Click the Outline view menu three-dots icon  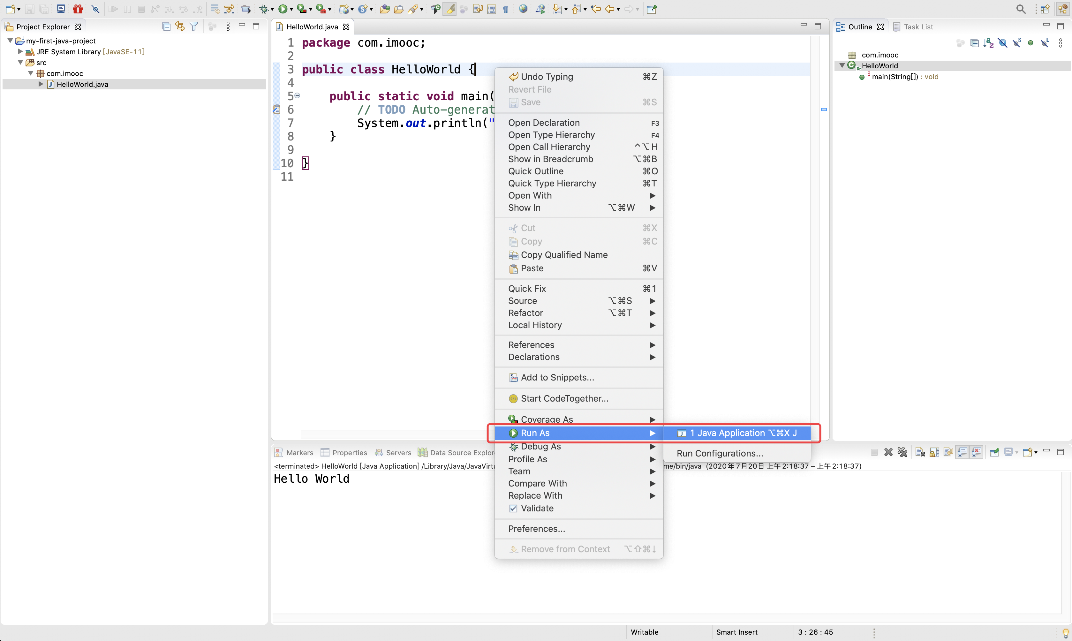[1061, 43]
